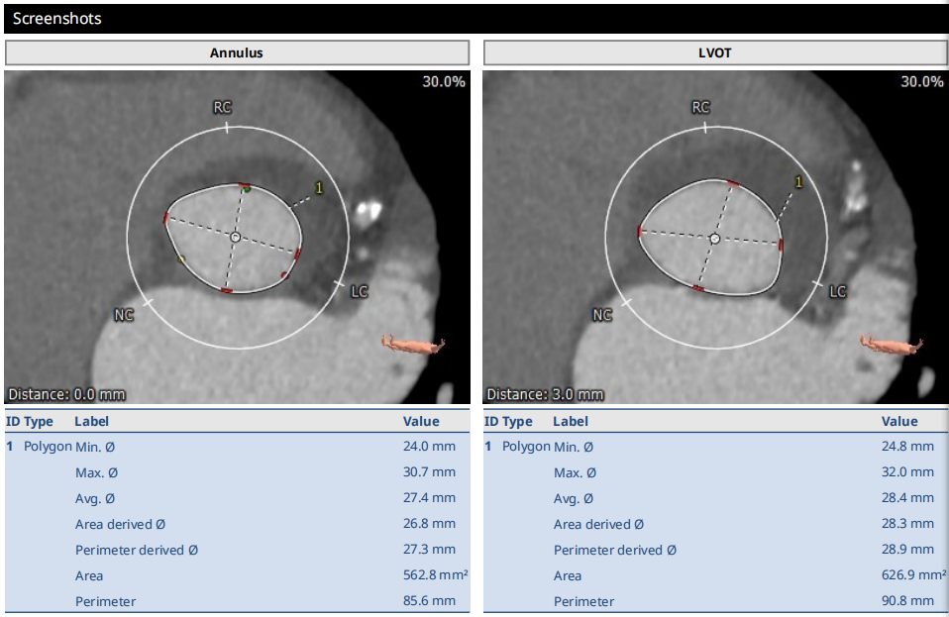Image resolution: width=949 pixels, height=617 pixels.
Task: Select the Area row in Annulus table
Action: point(237,575)
